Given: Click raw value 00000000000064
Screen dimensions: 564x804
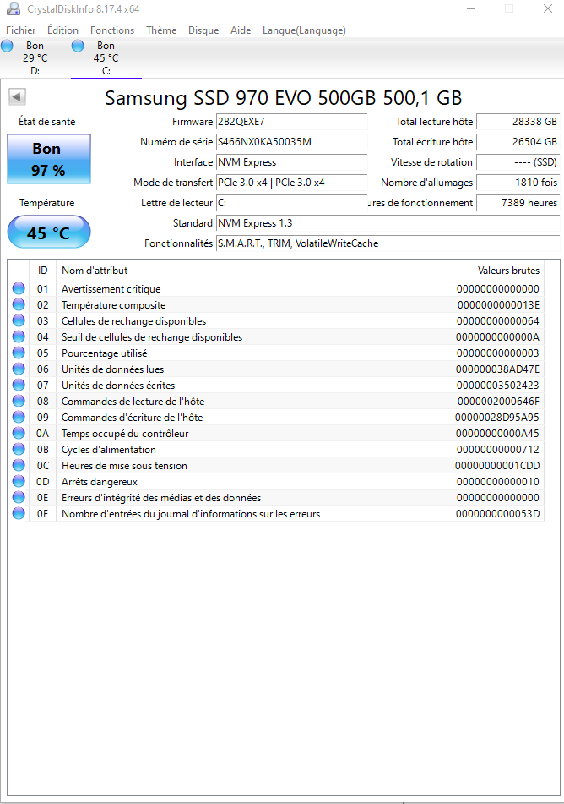Looking at the screenshot, I should point(498,321).
